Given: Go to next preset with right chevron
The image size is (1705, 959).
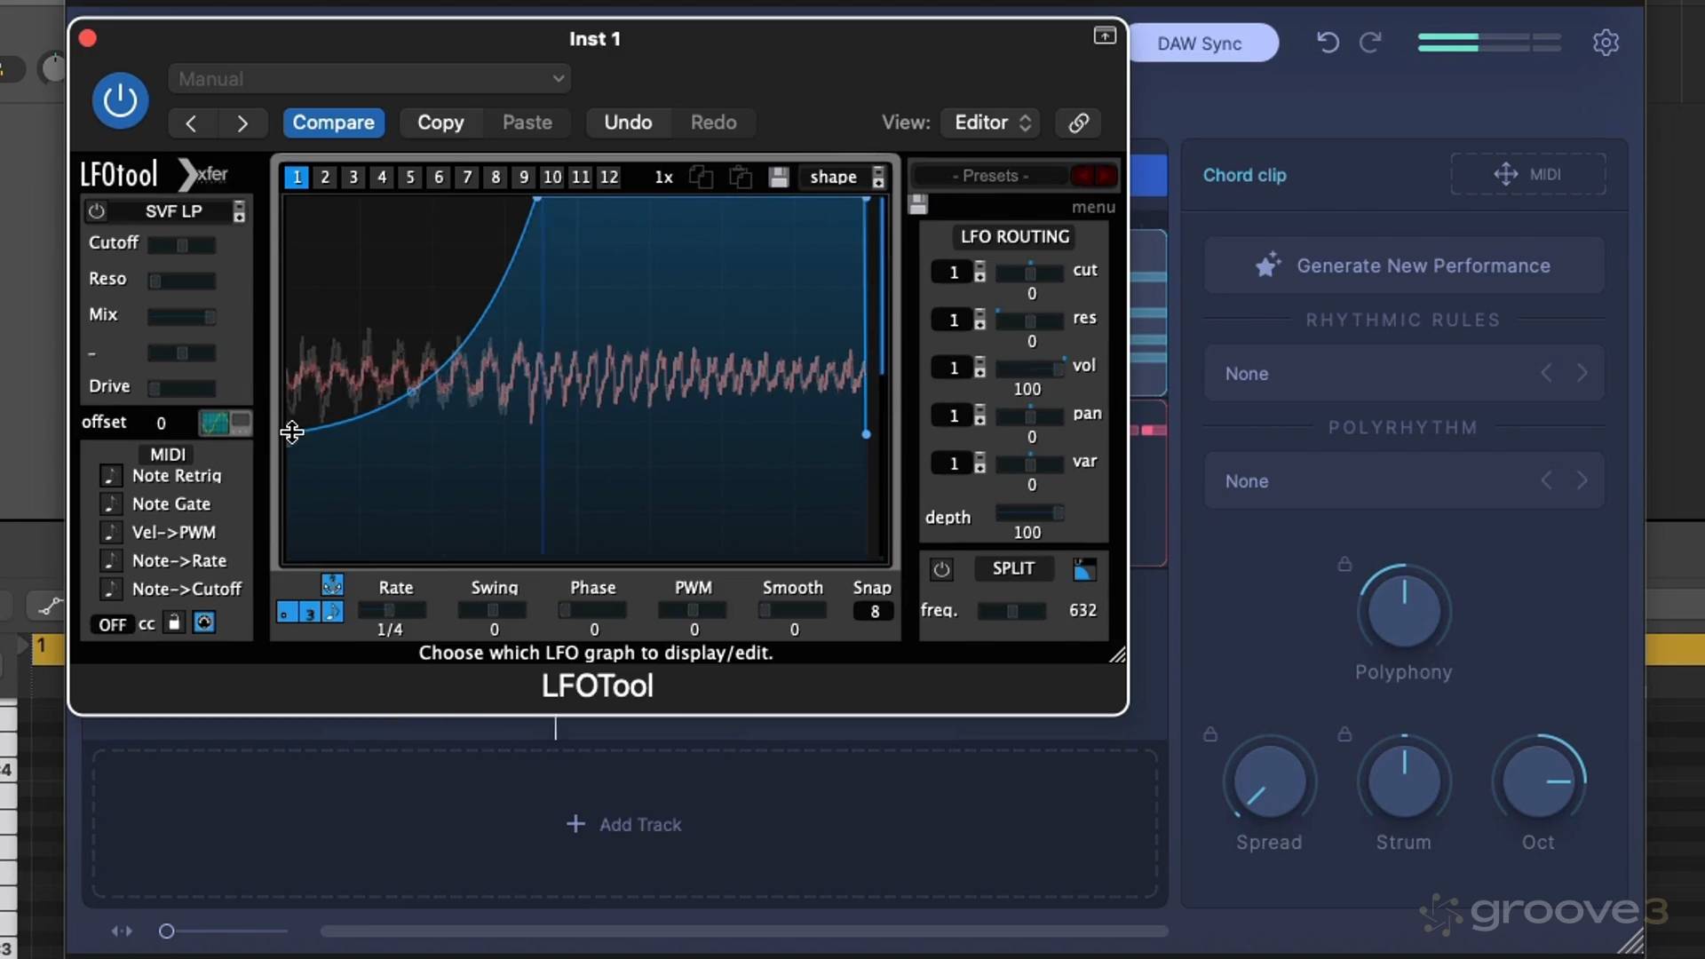Looking at the screenshot, I should click(242, 123).
